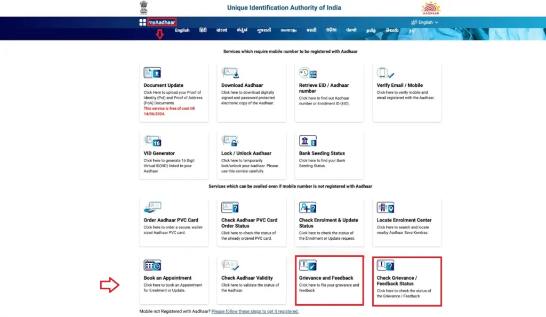The width and height of the screenshot is (546, 317).
Task: Click the Order Aadhaar PVC Card icon
Action: [x=152, y=207]
